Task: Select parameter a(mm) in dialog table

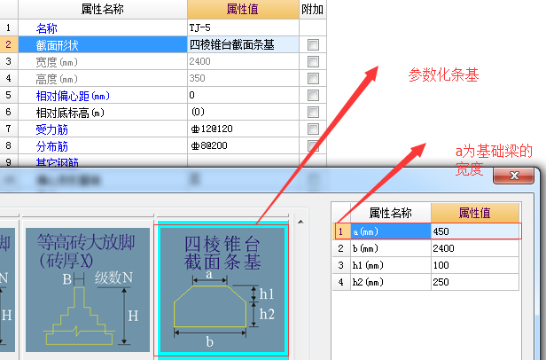Action: (x=390, y=231)
